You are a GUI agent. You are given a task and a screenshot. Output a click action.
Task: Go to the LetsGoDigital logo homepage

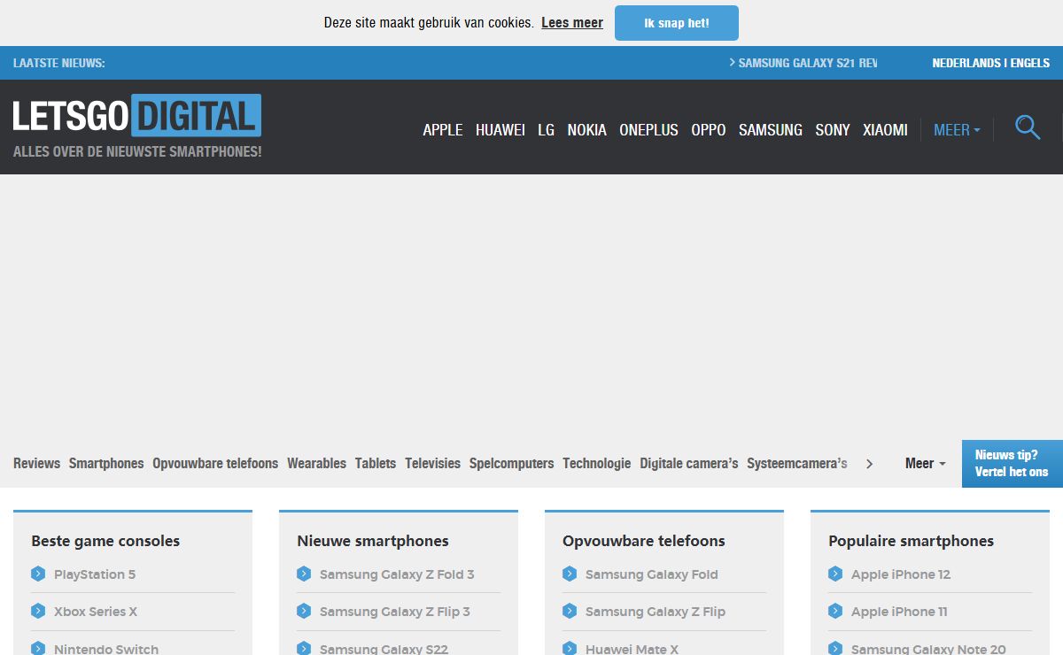(137, 116)
